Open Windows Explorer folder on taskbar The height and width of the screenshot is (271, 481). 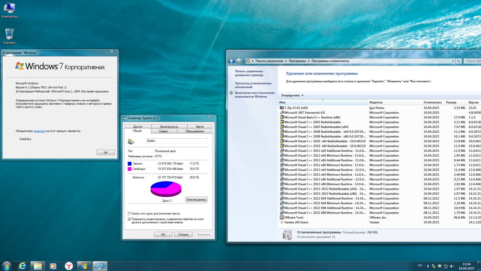tap(38, 266)
